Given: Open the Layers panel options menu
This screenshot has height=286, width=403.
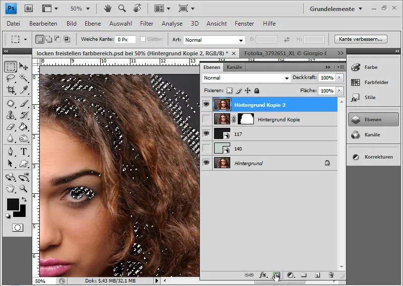Looking at the screenshot, I should pos(341,67).
